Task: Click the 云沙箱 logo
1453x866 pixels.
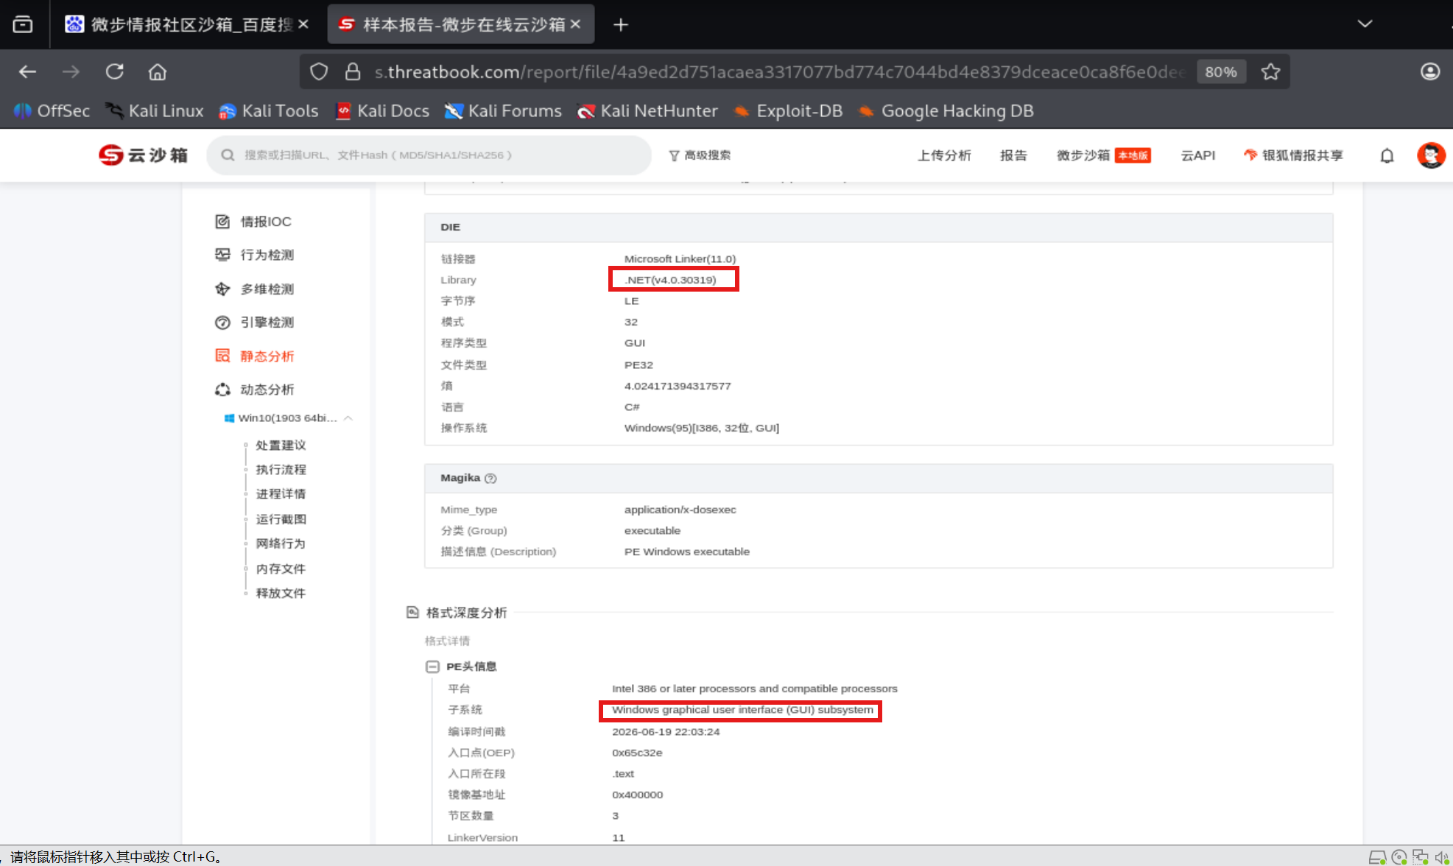Action: click(144, 155)
